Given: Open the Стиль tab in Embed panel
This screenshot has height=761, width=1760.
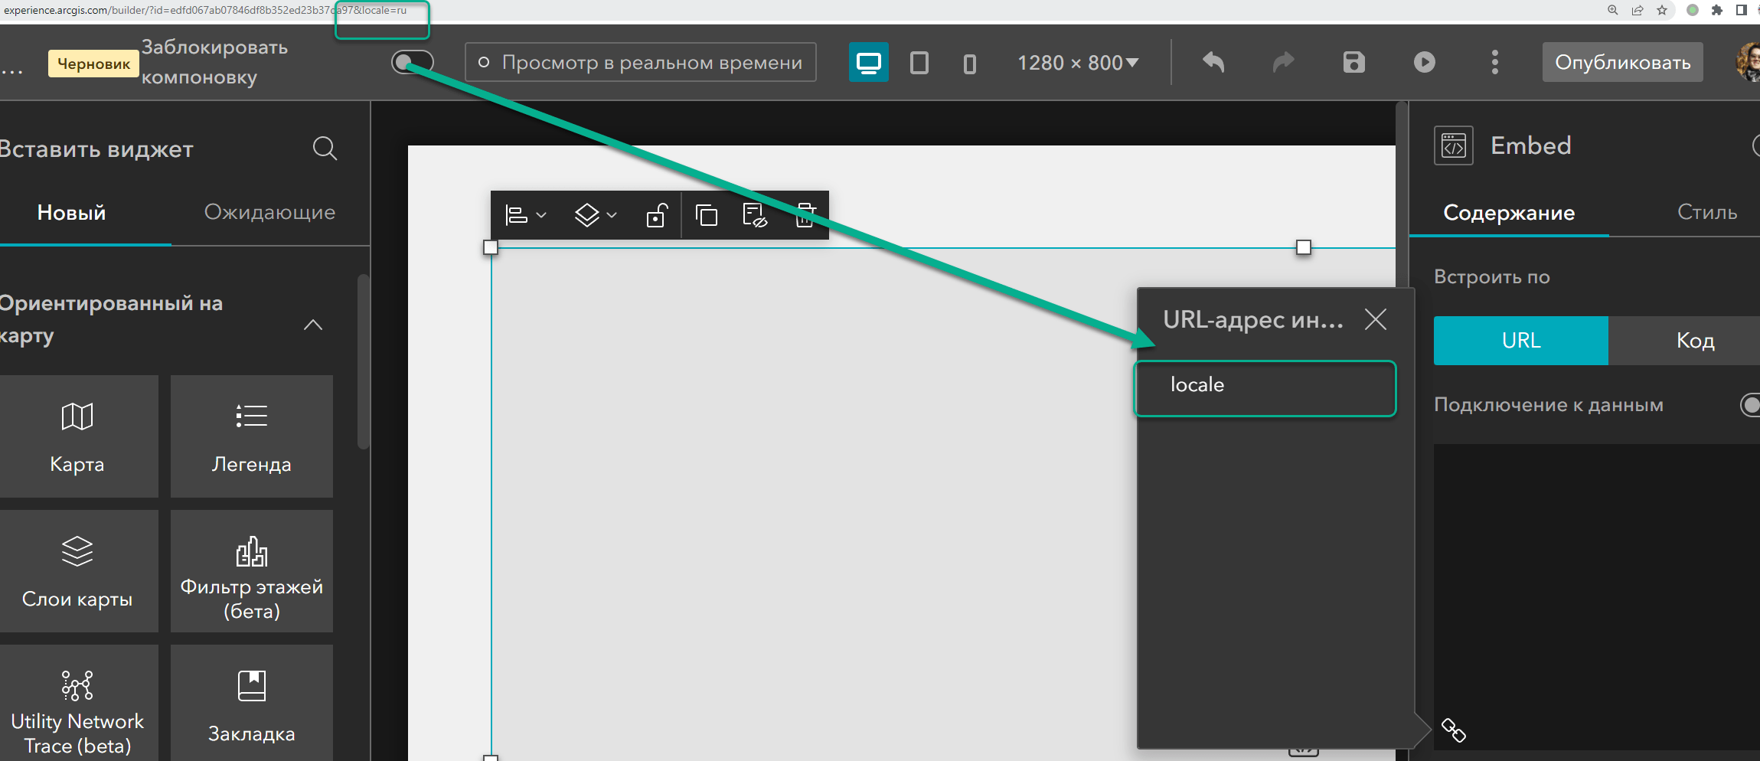Looking at the screenshot, I should [1706, 212].
